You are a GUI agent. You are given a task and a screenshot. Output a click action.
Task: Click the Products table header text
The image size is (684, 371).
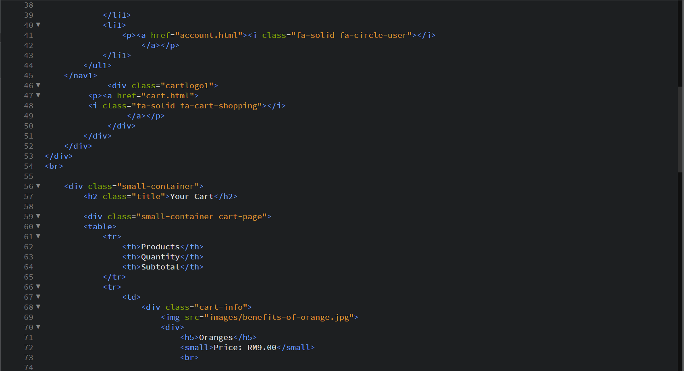(160, 247)
